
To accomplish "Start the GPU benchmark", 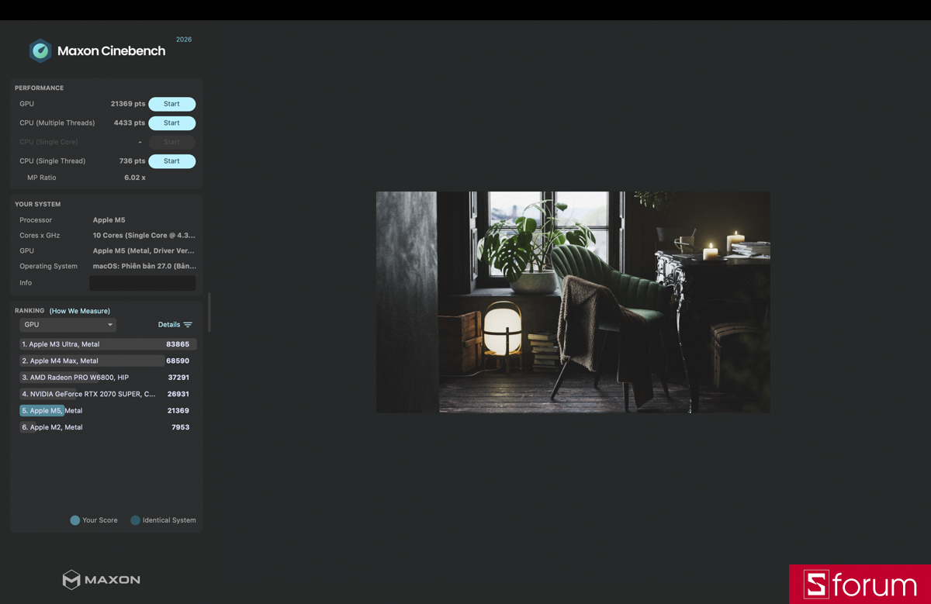I will pos(171,104).
